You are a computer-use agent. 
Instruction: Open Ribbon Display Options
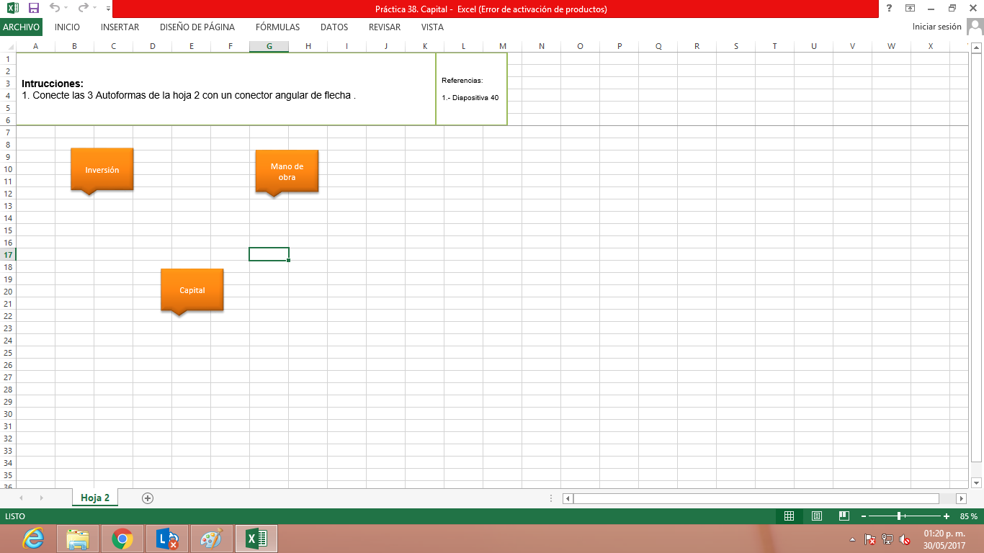[x=911, y=9]
